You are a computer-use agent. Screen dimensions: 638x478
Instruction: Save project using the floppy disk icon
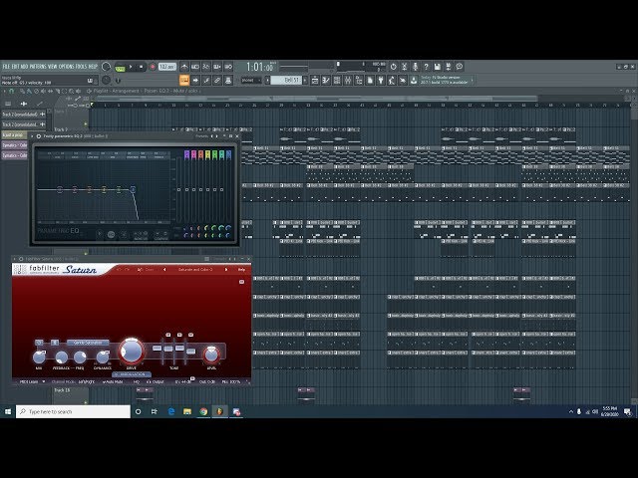tap(437, 67)
